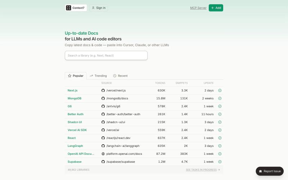Click the check status icon in MongoDB row

[x=220, y=98]
